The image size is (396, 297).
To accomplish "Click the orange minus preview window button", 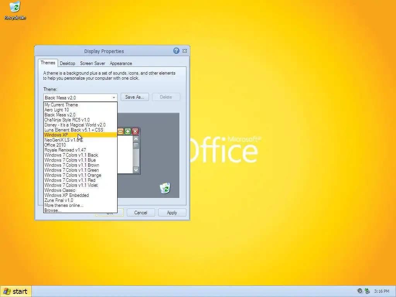I will click(x=121, y=131).
